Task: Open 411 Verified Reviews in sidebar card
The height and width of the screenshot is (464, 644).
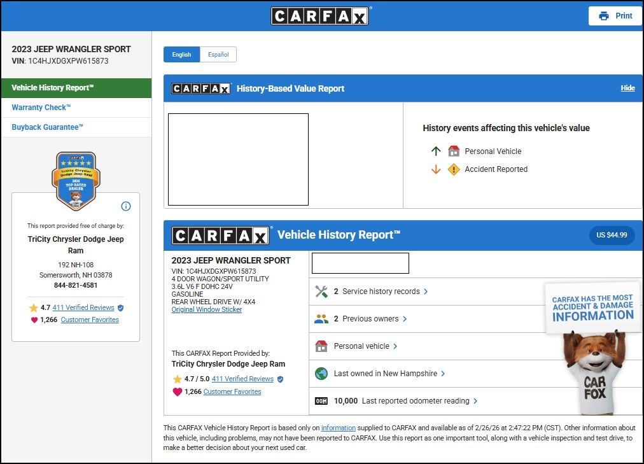Action: 83,307
